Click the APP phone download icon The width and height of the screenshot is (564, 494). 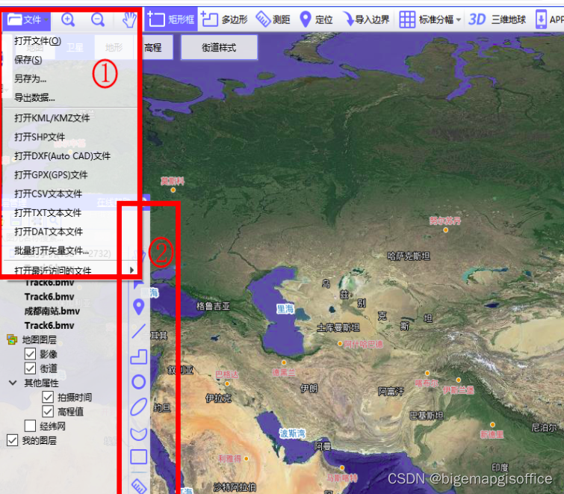point(541,19)
